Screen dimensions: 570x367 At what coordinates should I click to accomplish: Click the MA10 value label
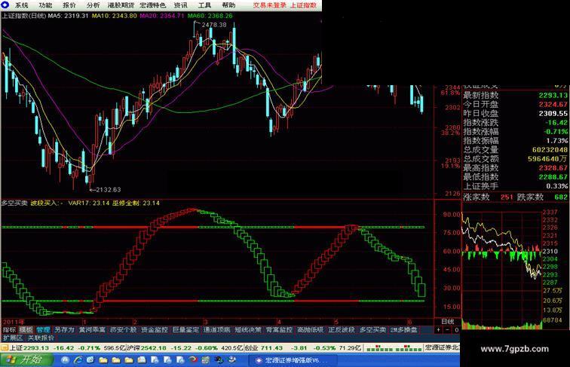(x=114, y=16)
